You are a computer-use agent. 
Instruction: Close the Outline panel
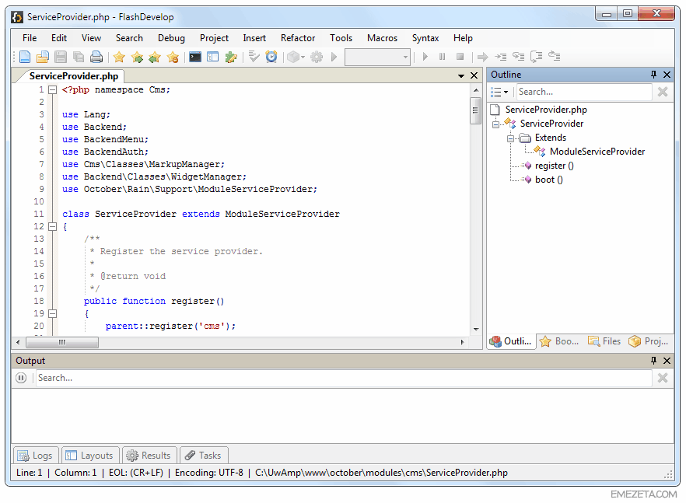667,75
